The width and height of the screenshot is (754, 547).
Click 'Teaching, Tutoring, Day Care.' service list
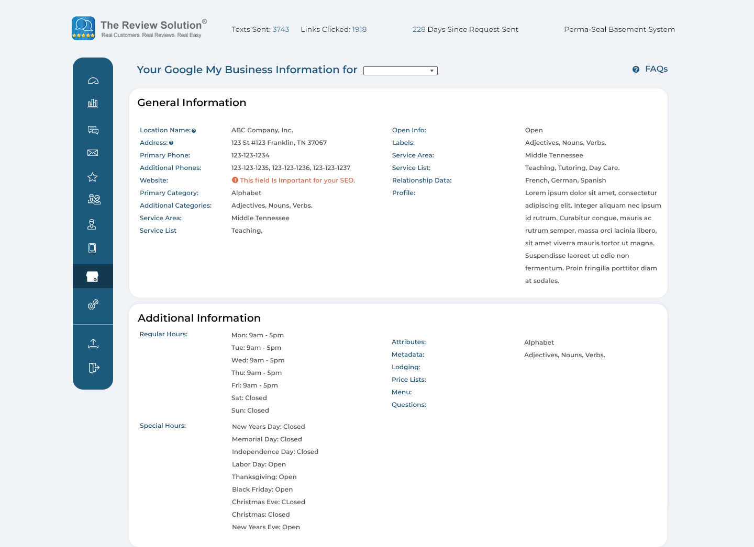572,168
